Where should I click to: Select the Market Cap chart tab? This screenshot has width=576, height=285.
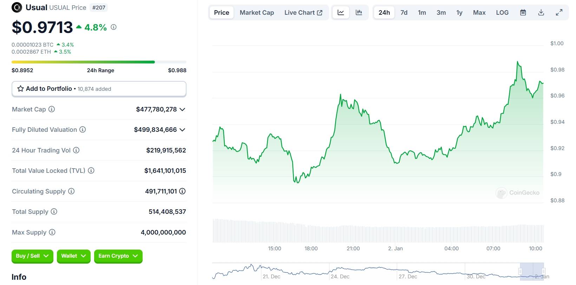click(257, 13)
